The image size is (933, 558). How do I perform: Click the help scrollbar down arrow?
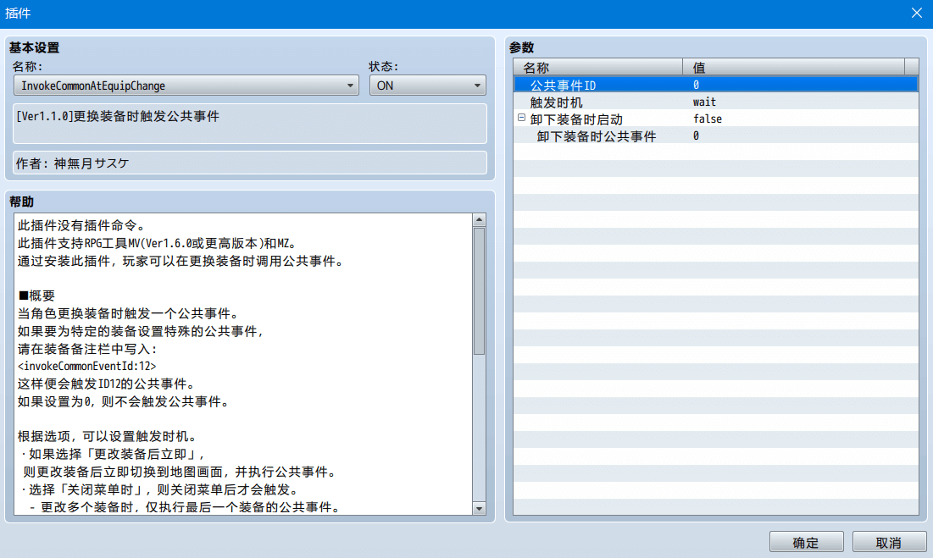tap(479, 509)
